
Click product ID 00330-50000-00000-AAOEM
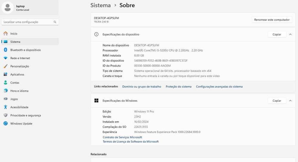[152, 66]
